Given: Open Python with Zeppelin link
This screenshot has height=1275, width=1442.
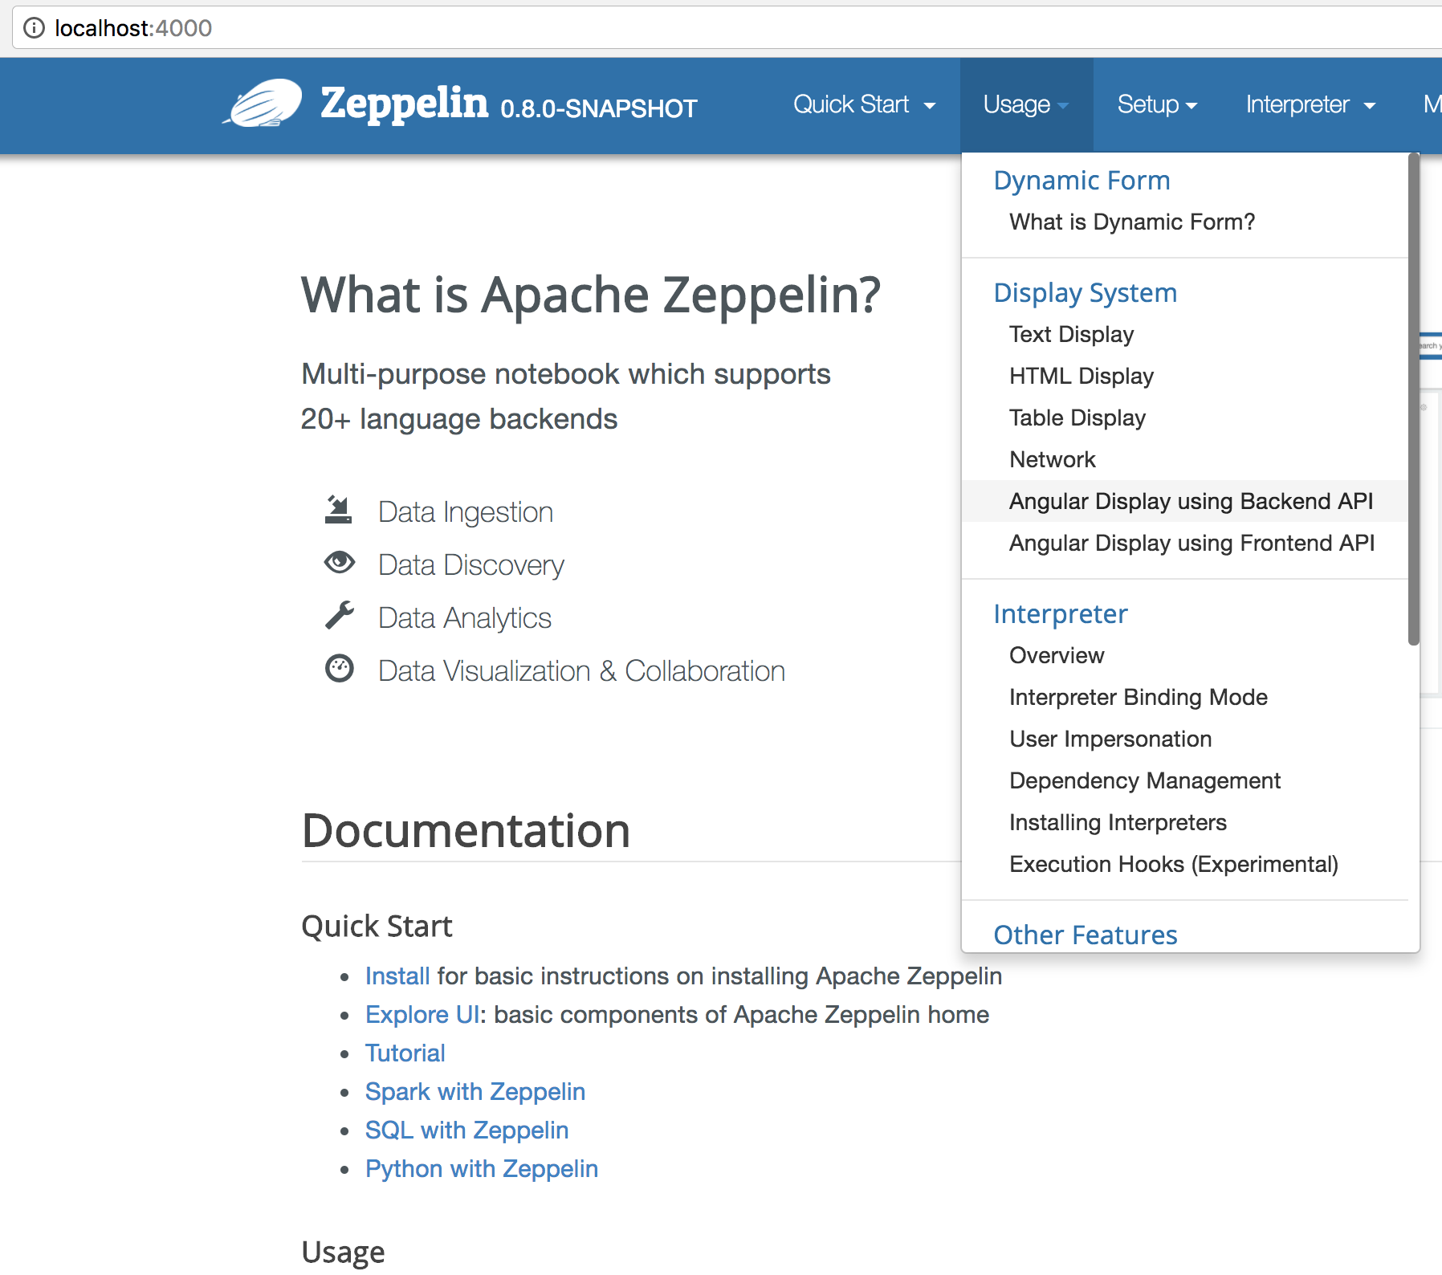Looking at the screenshot, I should [481, 1168].
